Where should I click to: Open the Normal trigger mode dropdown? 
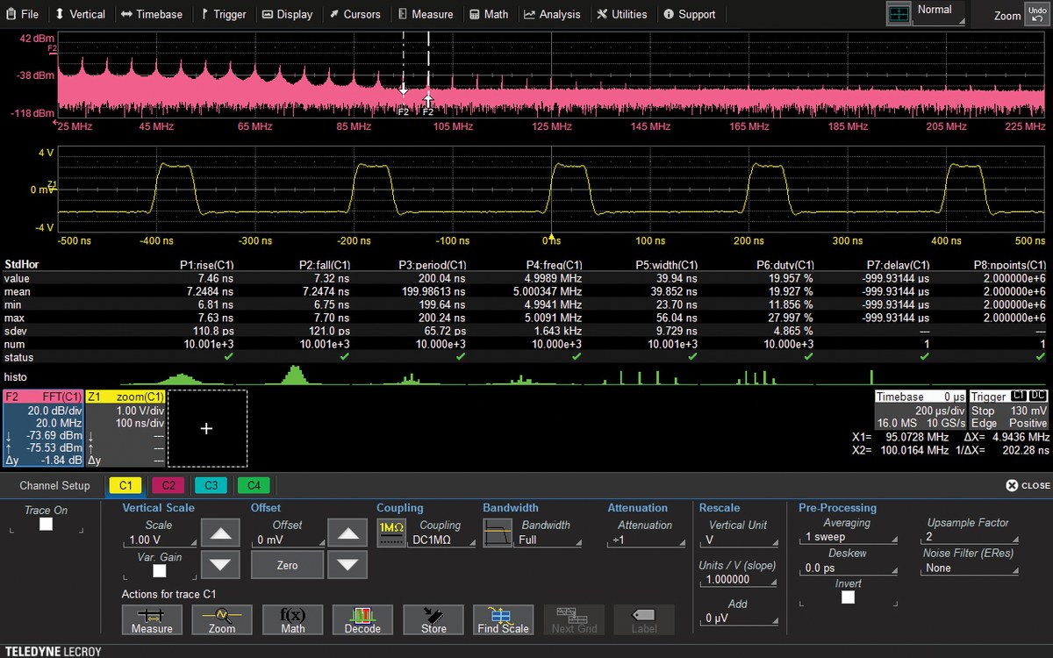[x=940, y=14]
